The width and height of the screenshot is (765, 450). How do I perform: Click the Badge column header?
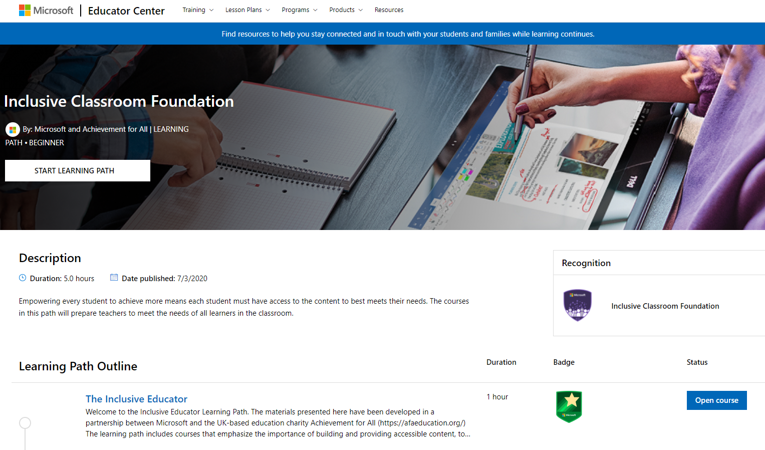point(564,362)
